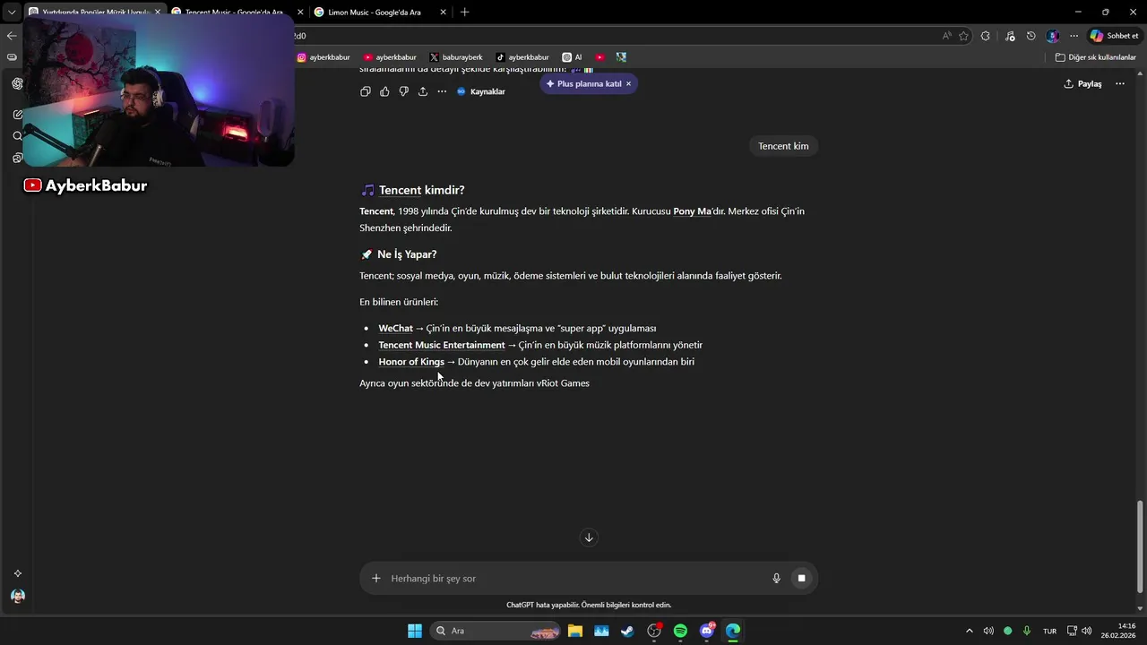Open the TikTok ayberkbabur bookmark
This screenshot has width=1147, height=645.
point(522,57)
